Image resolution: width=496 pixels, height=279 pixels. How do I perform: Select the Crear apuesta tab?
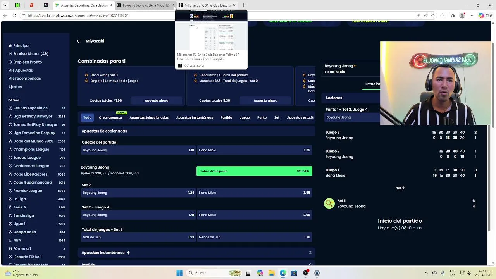(x=110, y=117)
